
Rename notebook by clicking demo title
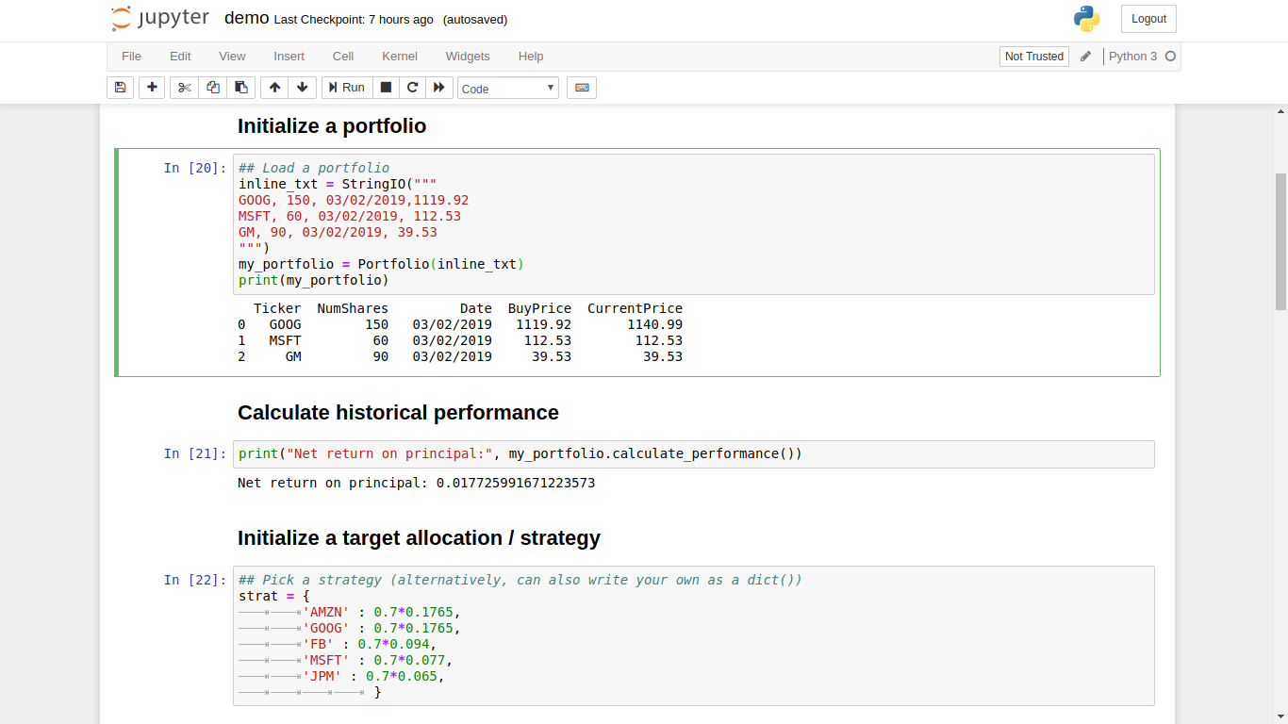pyautogui.click(x=246, y=19)
